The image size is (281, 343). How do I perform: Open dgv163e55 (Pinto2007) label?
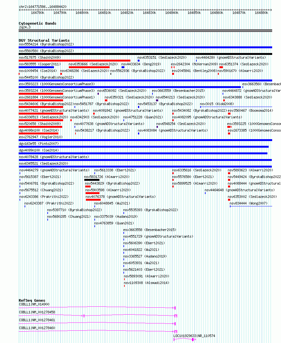39,144
